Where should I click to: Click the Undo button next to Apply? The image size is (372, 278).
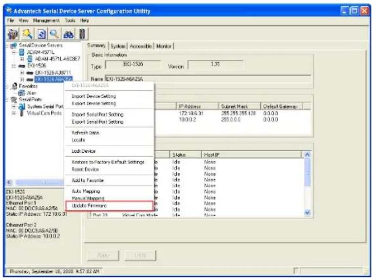pos(140,256)
